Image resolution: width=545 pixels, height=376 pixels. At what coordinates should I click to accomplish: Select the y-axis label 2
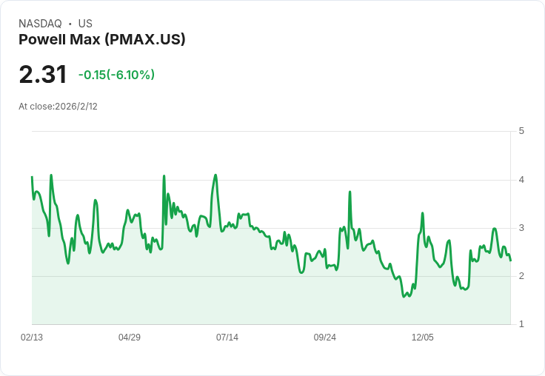pyautogui.click(x=521, y=276)
